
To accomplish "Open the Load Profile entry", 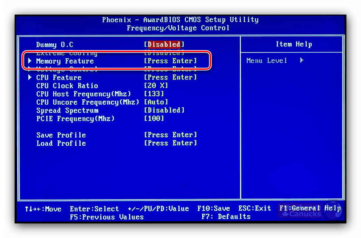I will (61, 144).
